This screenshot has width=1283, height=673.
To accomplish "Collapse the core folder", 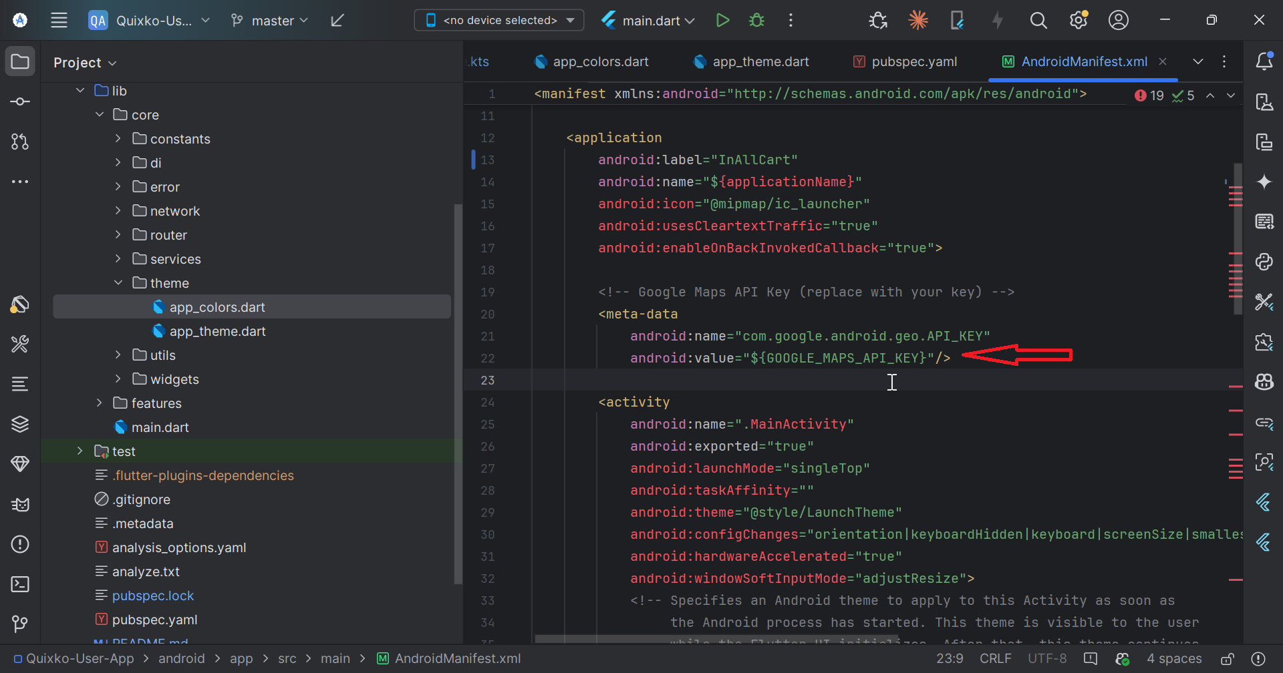I will pos(100,114).
